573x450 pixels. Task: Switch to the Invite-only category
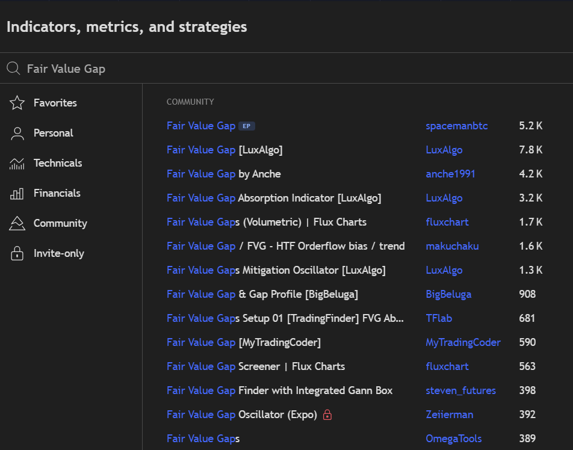58,253
